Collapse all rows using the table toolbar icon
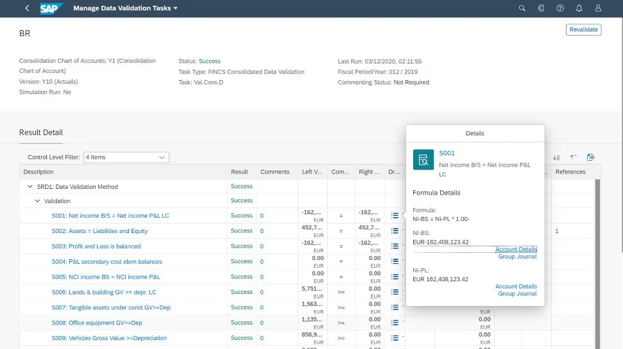Screen dimensions: 623x349 [574, 157]
